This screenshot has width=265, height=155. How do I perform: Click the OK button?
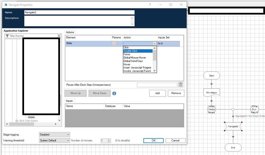(153, 140)
